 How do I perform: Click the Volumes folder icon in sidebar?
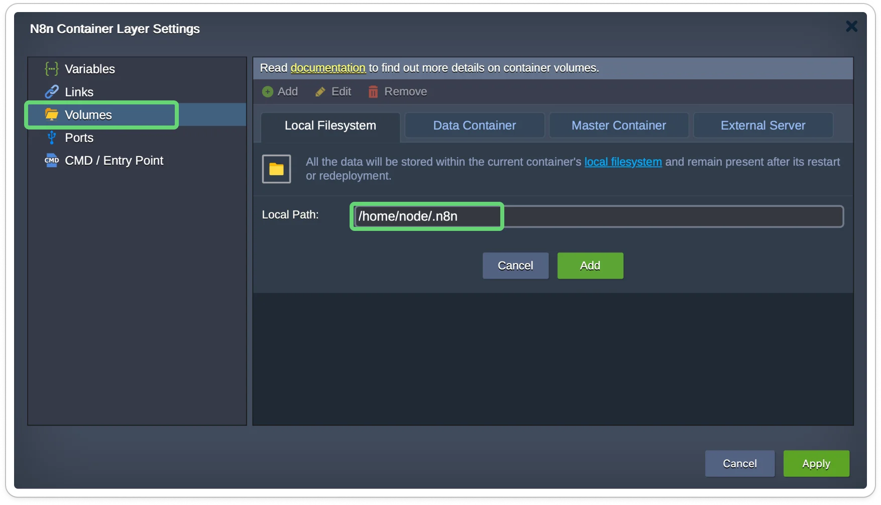click(52, 114)
